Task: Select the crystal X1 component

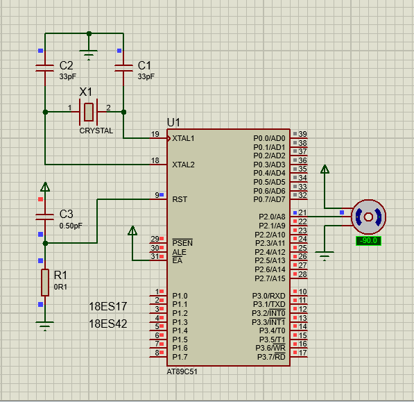Action: (x=89, y=112)
